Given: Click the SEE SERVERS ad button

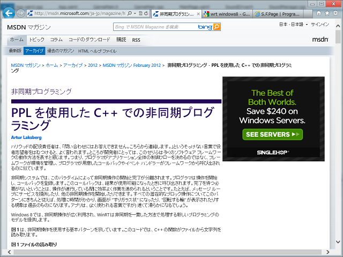Looking at the screenshot, I should click(272, 134).
